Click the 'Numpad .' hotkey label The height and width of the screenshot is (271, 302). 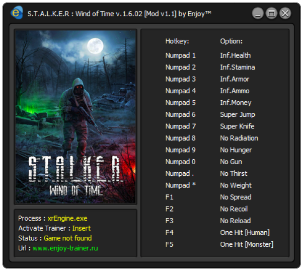coord(180,173)
